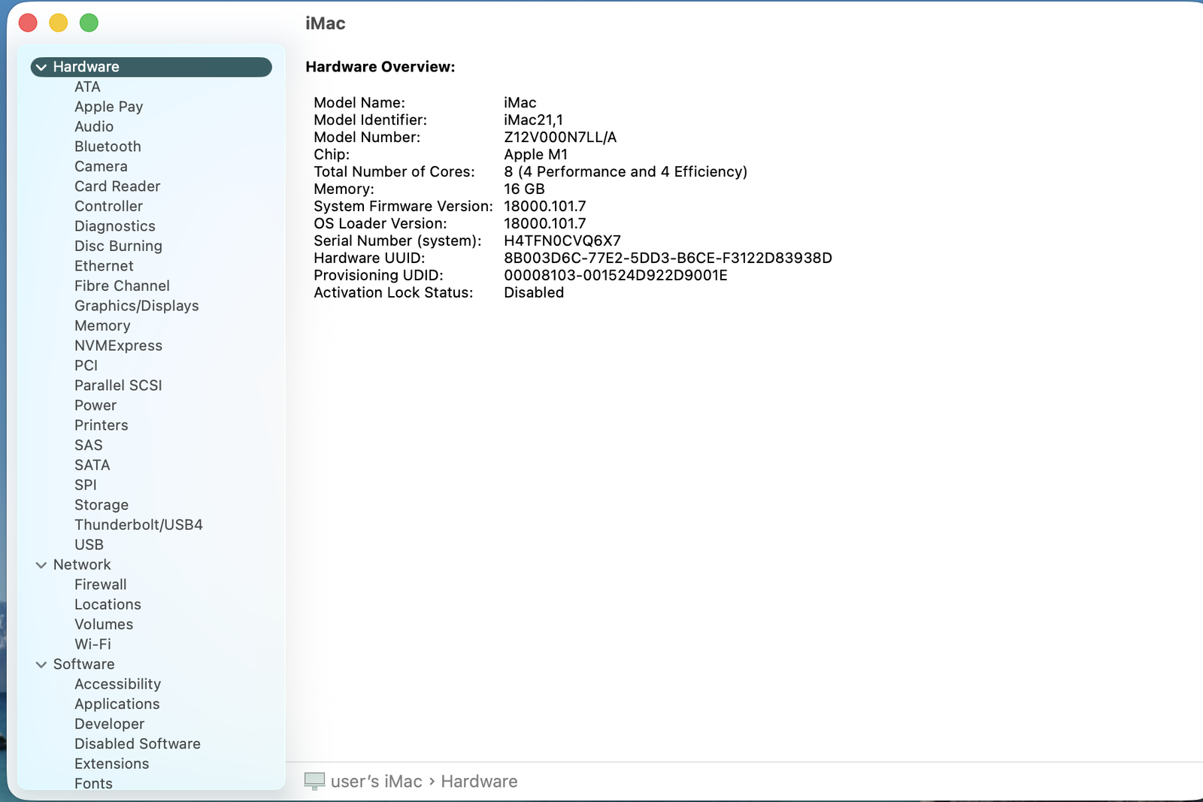
Task: Open the Applications software list
Action: [x=117, y=704]
